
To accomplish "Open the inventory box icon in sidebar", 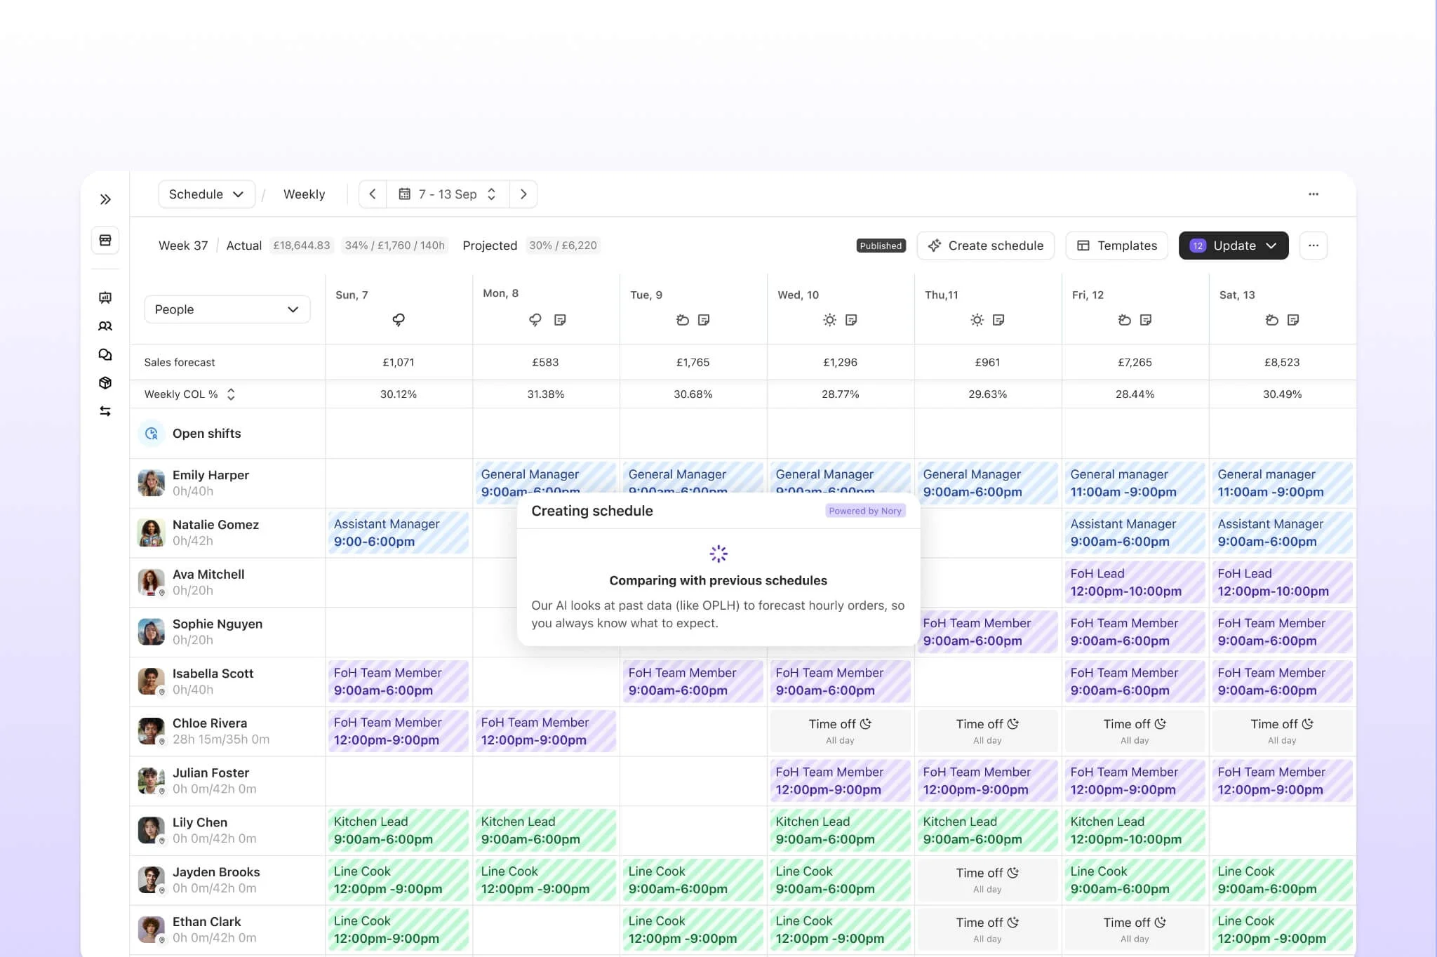I will pyautogui.click(x=105, y=383).
